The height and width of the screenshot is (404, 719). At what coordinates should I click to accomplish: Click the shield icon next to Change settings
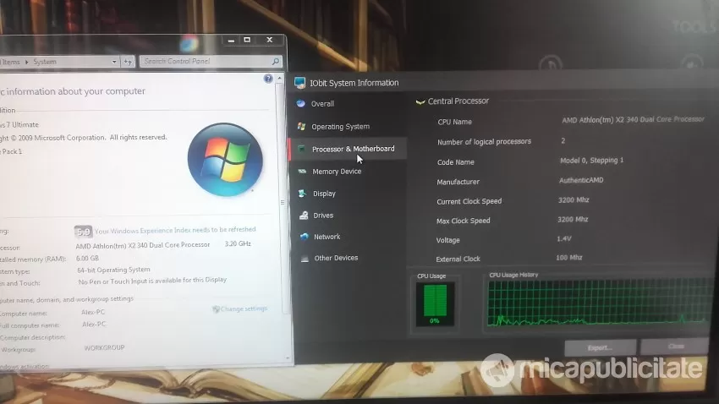216,309
